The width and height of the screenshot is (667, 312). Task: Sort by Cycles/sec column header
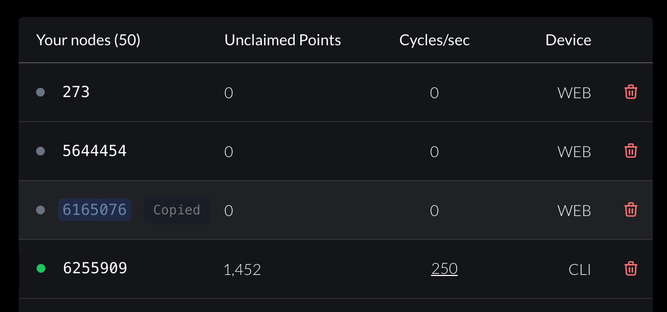[x=435, y=40]
